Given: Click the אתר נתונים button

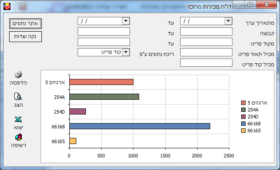Looking at the screenshot, I should pyautogui.click(x=25, y=23).
